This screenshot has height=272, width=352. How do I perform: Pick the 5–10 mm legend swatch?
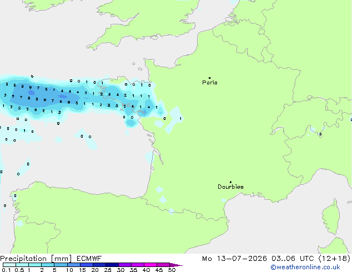(x=61, y=265)
